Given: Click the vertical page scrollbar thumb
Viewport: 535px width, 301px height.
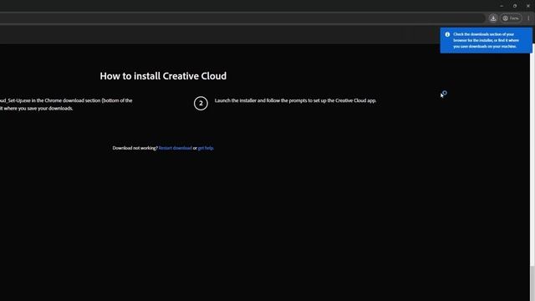Looking at the screenshot, I should click(x=532, y=283).
